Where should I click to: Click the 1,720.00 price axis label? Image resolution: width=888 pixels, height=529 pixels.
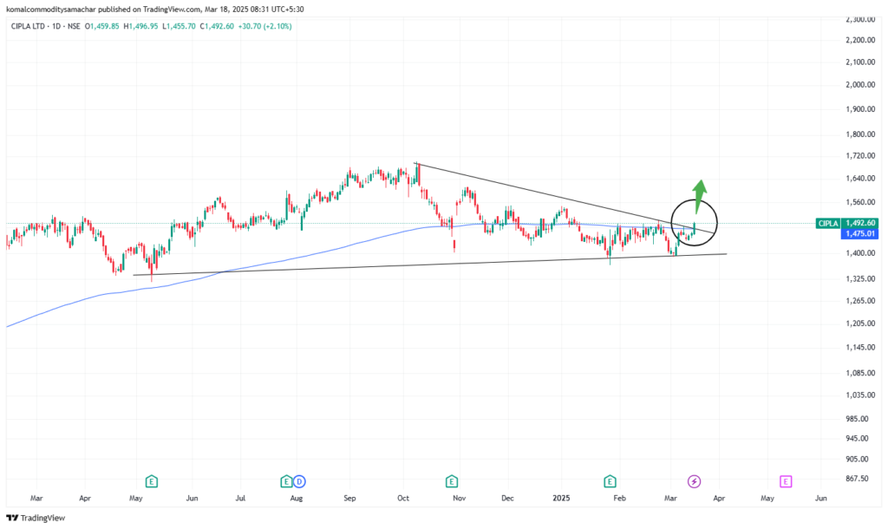[x=859, y=156]
